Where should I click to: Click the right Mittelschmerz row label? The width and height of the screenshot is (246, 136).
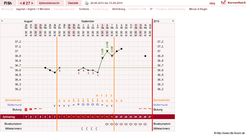pyautogui.click(x=161, y=129)
